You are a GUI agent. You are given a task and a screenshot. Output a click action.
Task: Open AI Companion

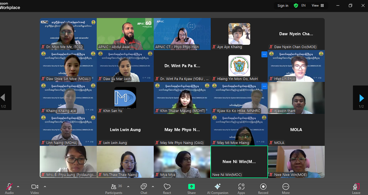click(217, 187)
